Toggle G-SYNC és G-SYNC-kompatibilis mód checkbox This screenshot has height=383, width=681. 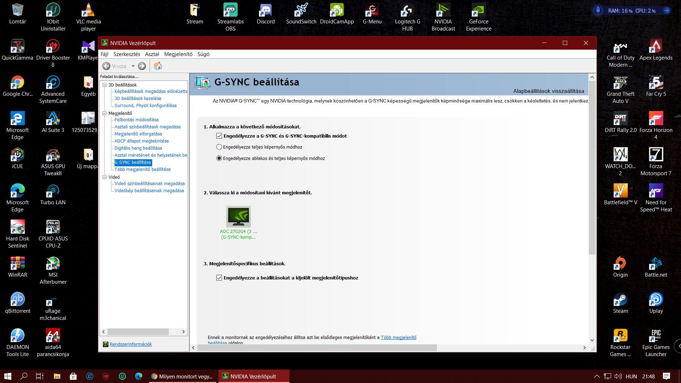[219, 136]
